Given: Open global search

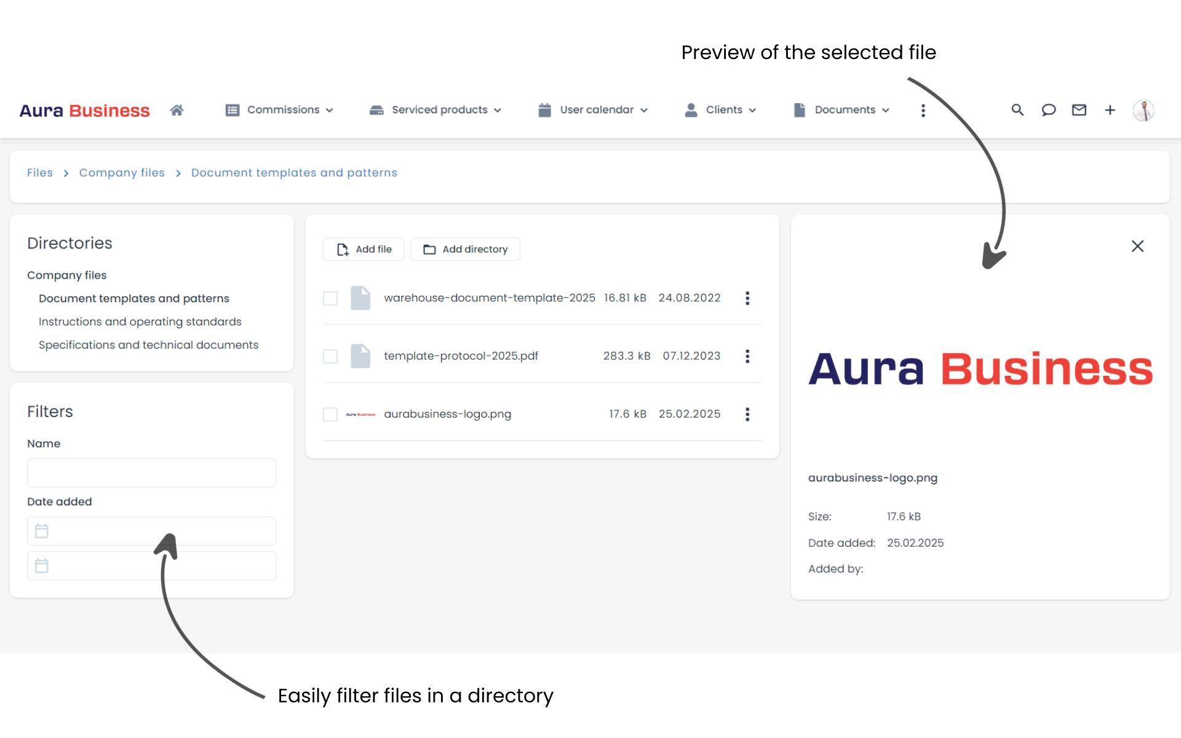Looking at the screenshot, I should pyautogui.click(x=1017, y=110).
